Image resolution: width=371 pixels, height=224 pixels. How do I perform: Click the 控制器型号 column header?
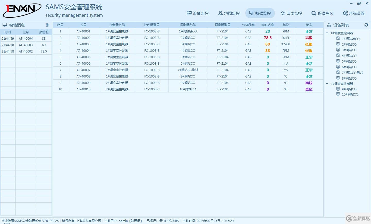click(152, 25)
